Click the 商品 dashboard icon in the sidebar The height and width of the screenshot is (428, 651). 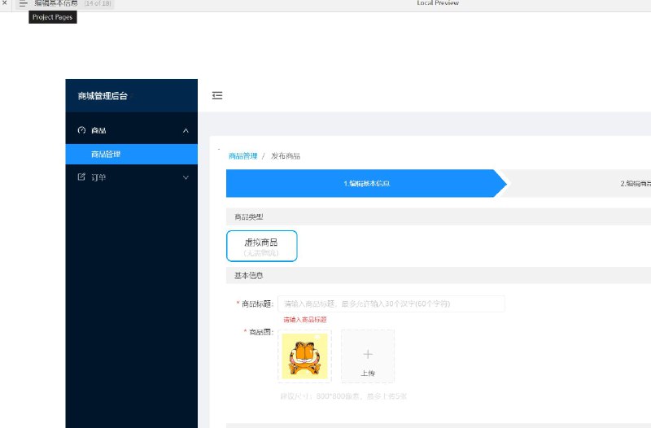point(81,130)
